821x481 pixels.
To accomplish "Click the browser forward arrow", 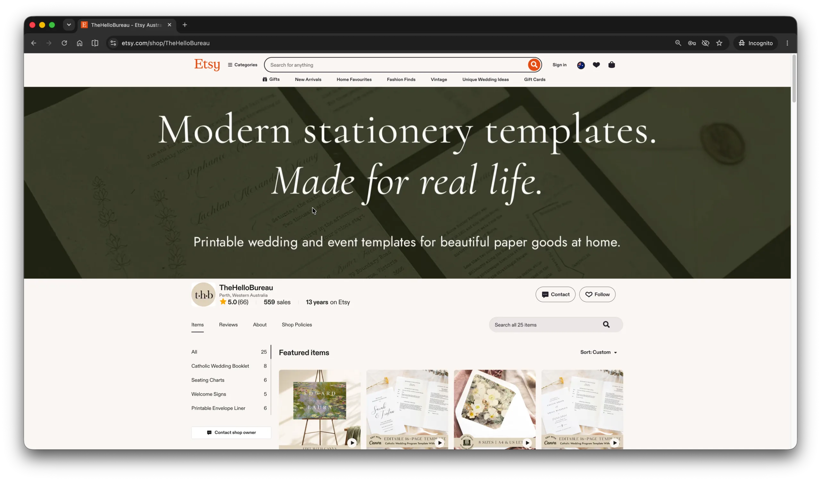I will (49, 43).
